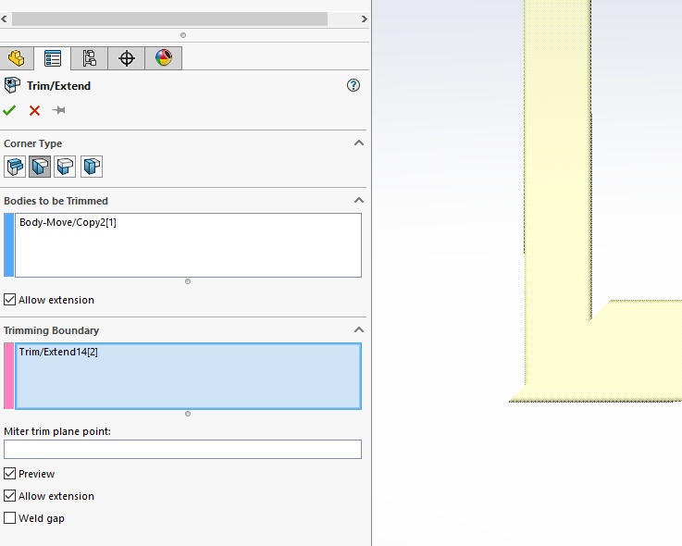Viewport: 682px width, 546px height.
Task: Cancel the Trim/Extend with red X
Action: click(x=35, y=110)
